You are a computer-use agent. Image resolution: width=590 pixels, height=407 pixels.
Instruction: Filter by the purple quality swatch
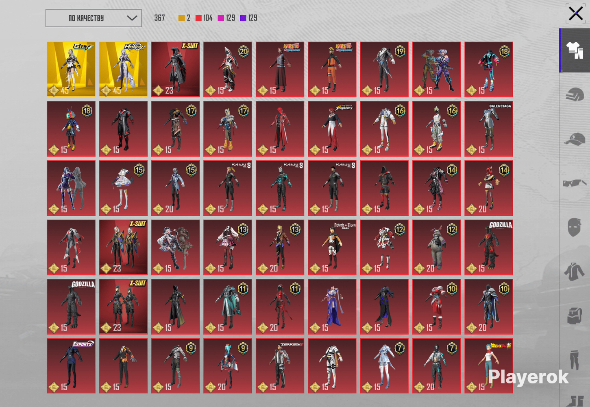[243, 18]
